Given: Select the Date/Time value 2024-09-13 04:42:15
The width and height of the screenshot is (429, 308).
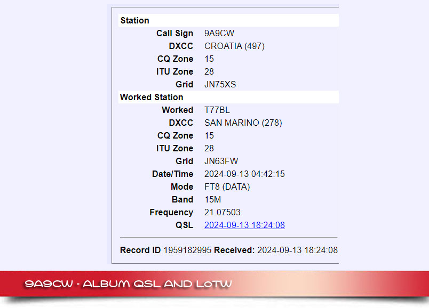Looking at the screenshot, I should click(x=244, y=174).
